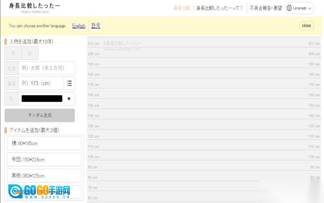324x203 pixels.
Task: Close the language suggestion banner
Action: 306,26
